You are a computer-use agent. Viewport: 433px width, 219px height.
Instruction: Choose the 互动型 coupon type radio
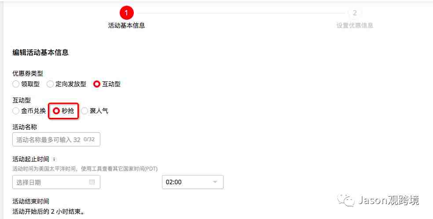point(97,84)
